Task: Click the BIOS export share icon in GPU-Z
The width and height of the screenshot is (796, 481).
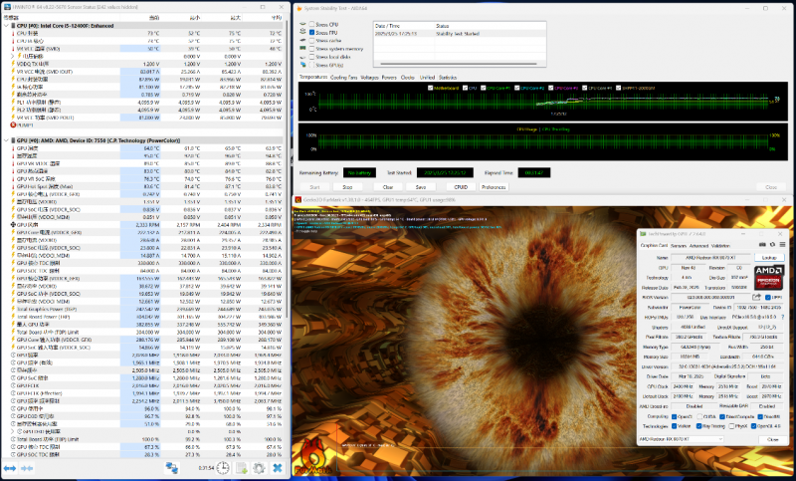Action: pos(756,297)
